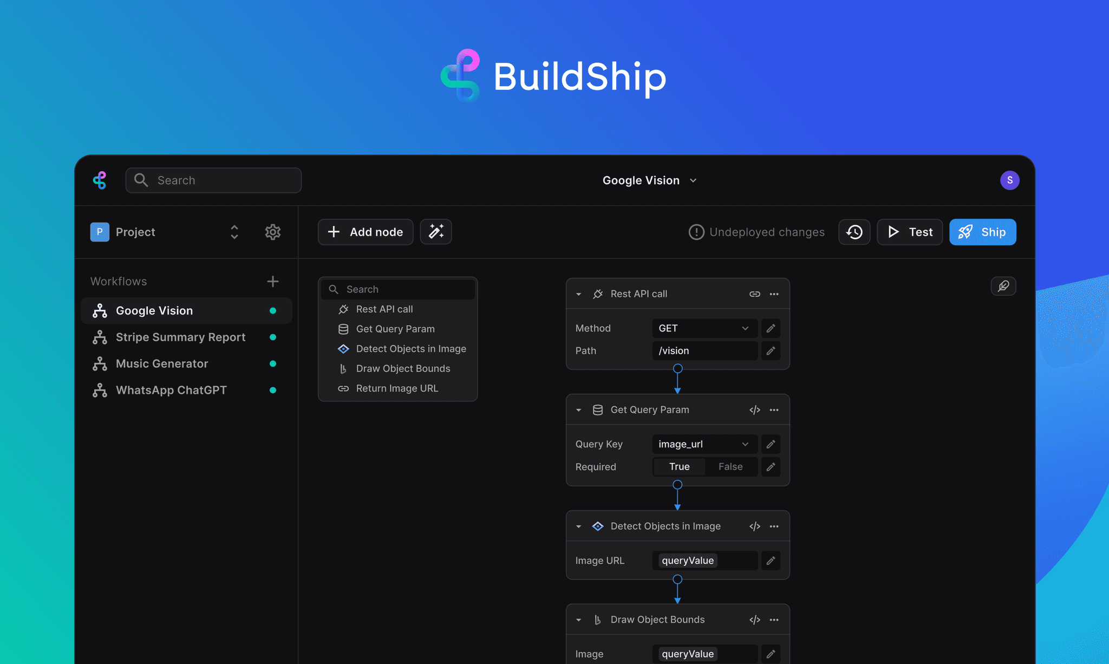1109x664 pixels.
Task: Keep Required set to True
Action: pyautogui.click(x=679, y=466)
